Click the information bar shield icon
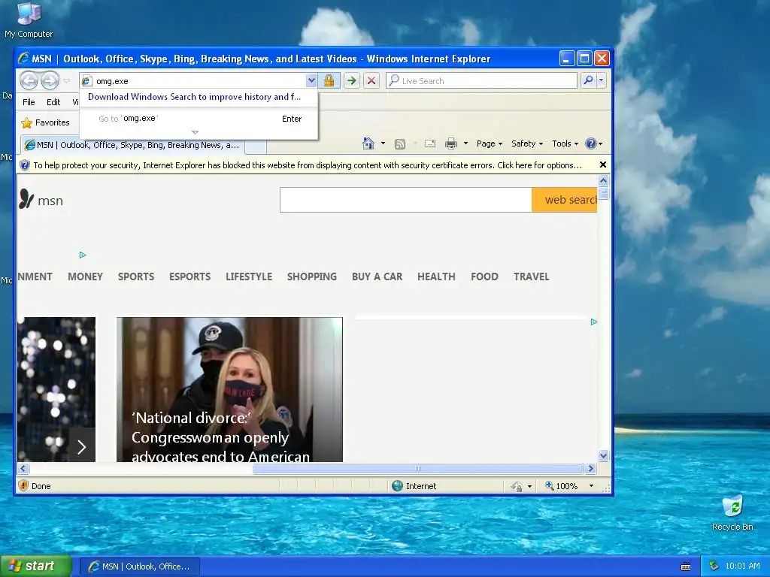770x577 pixels. coord(25,165)
